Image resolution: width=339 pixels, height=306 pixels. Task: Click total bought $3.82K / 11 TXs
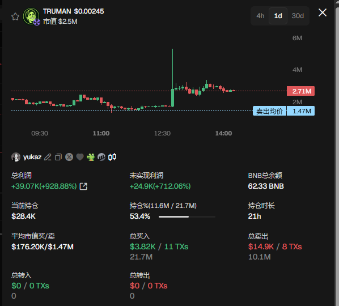(159, 247)
